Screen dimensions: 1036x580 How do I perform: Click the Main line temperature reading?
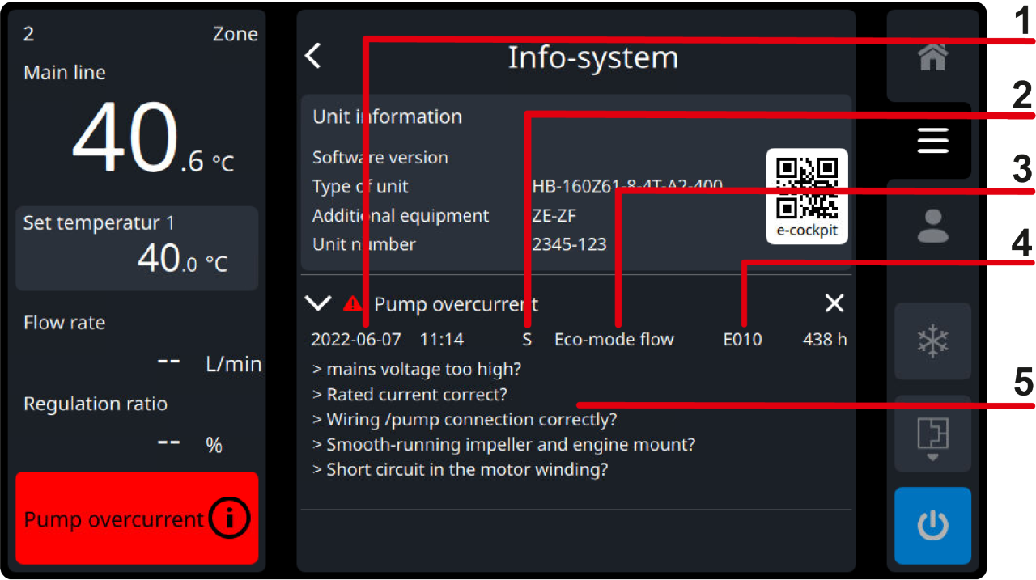coord(138,138)
